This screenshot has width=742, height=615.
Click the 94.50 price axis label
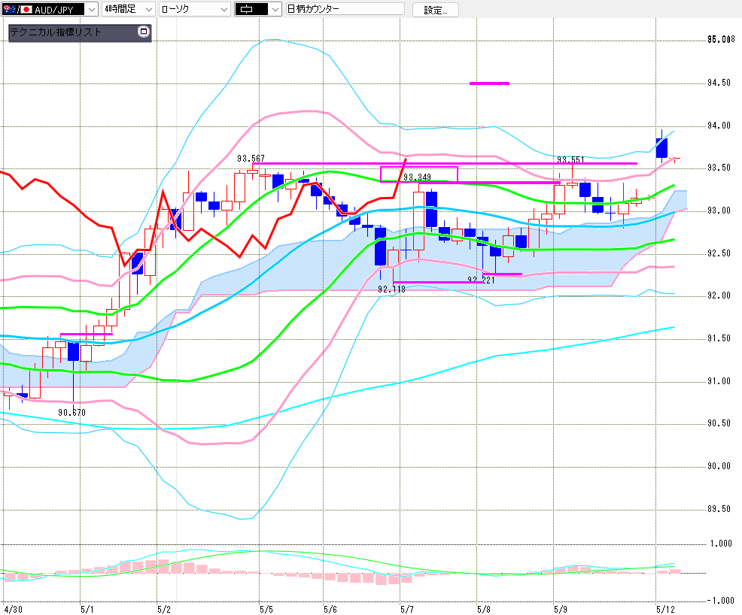tap(719, 83)
